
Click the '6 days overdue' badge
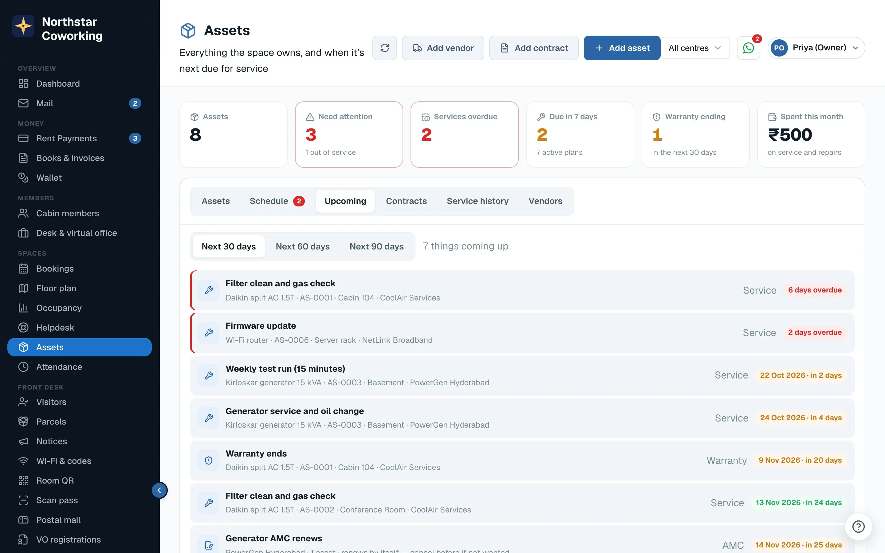(815, 290)
